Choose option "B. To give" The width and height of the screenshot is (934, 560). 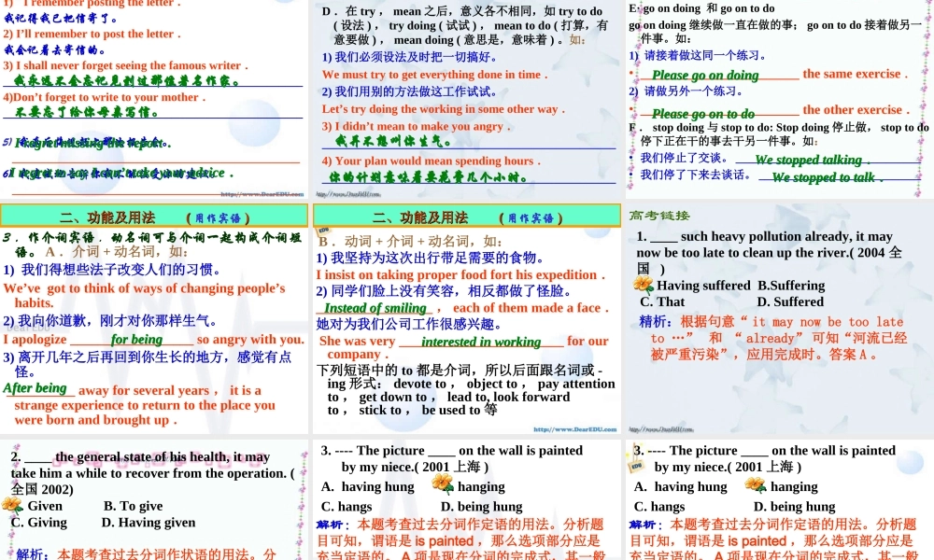click(x=133, y=506)
